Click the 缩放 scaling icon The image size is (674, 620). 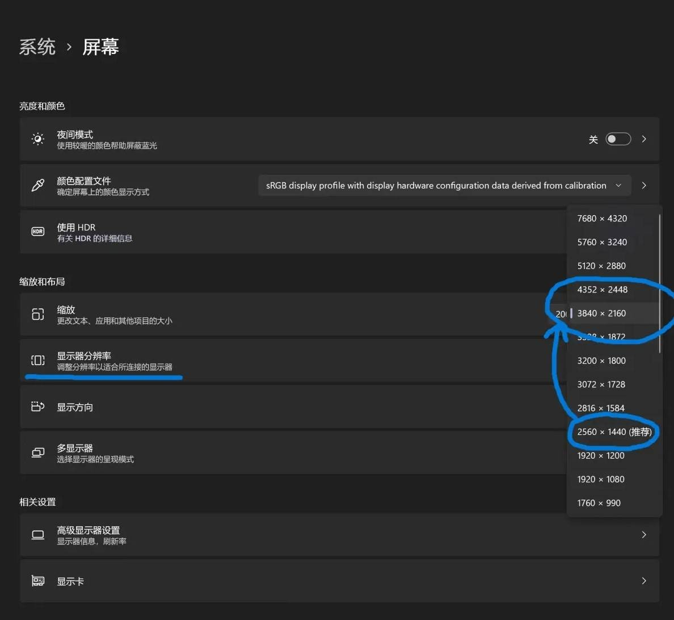(37, 315)
